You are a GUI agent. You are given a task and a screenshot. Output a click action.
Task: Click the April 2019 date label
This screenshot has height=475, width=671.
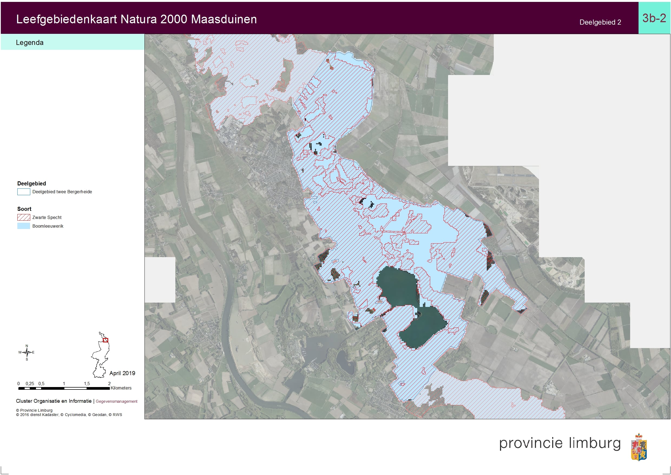[122, 373]
